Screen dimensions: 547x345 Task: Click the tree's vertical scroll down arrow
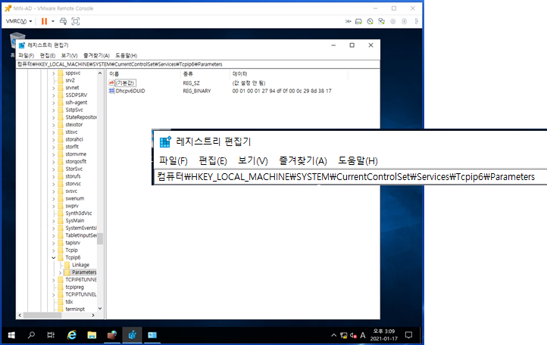click(x=100, y=309)
